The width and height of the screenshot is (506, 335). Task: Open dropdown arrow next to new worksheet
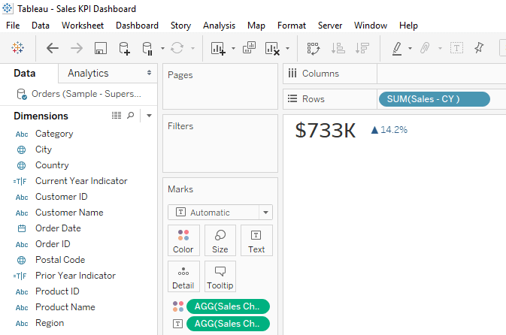[x=233, y=49]
